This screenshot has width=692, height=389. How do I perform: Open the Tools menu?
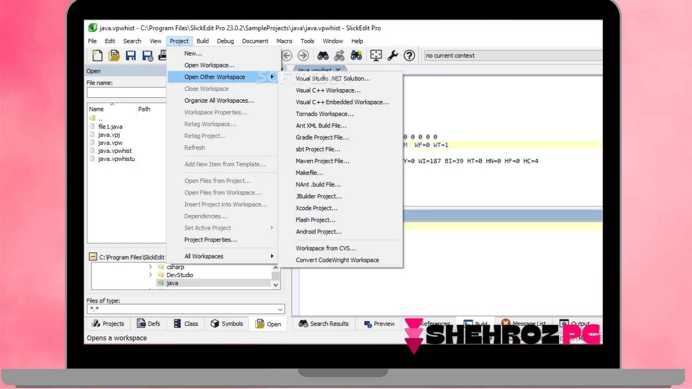tap(308, 41)
